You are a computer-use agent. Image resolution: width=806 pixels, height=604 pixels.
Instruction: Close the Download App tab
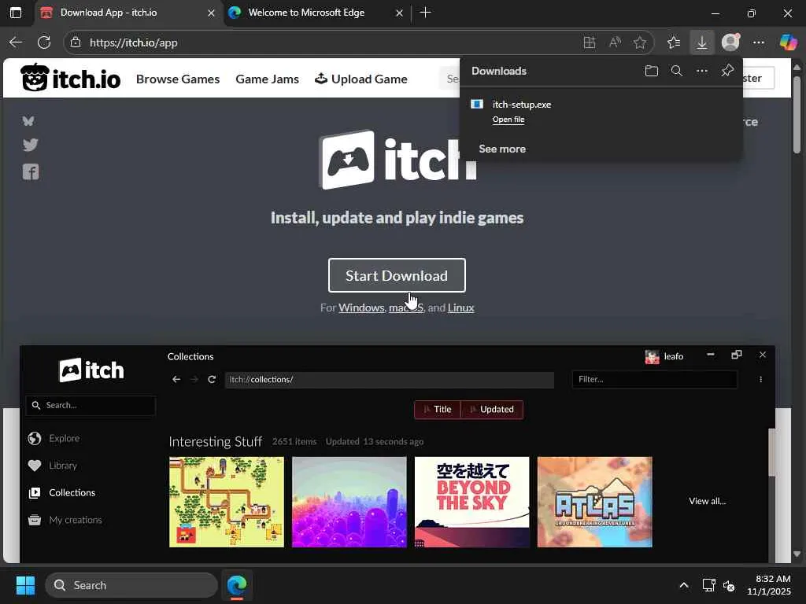[x=211, y=13]
